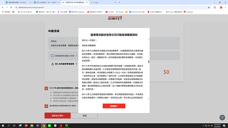Toggle the contract agreement checkbox 我已詳讀

pos(46,88)
